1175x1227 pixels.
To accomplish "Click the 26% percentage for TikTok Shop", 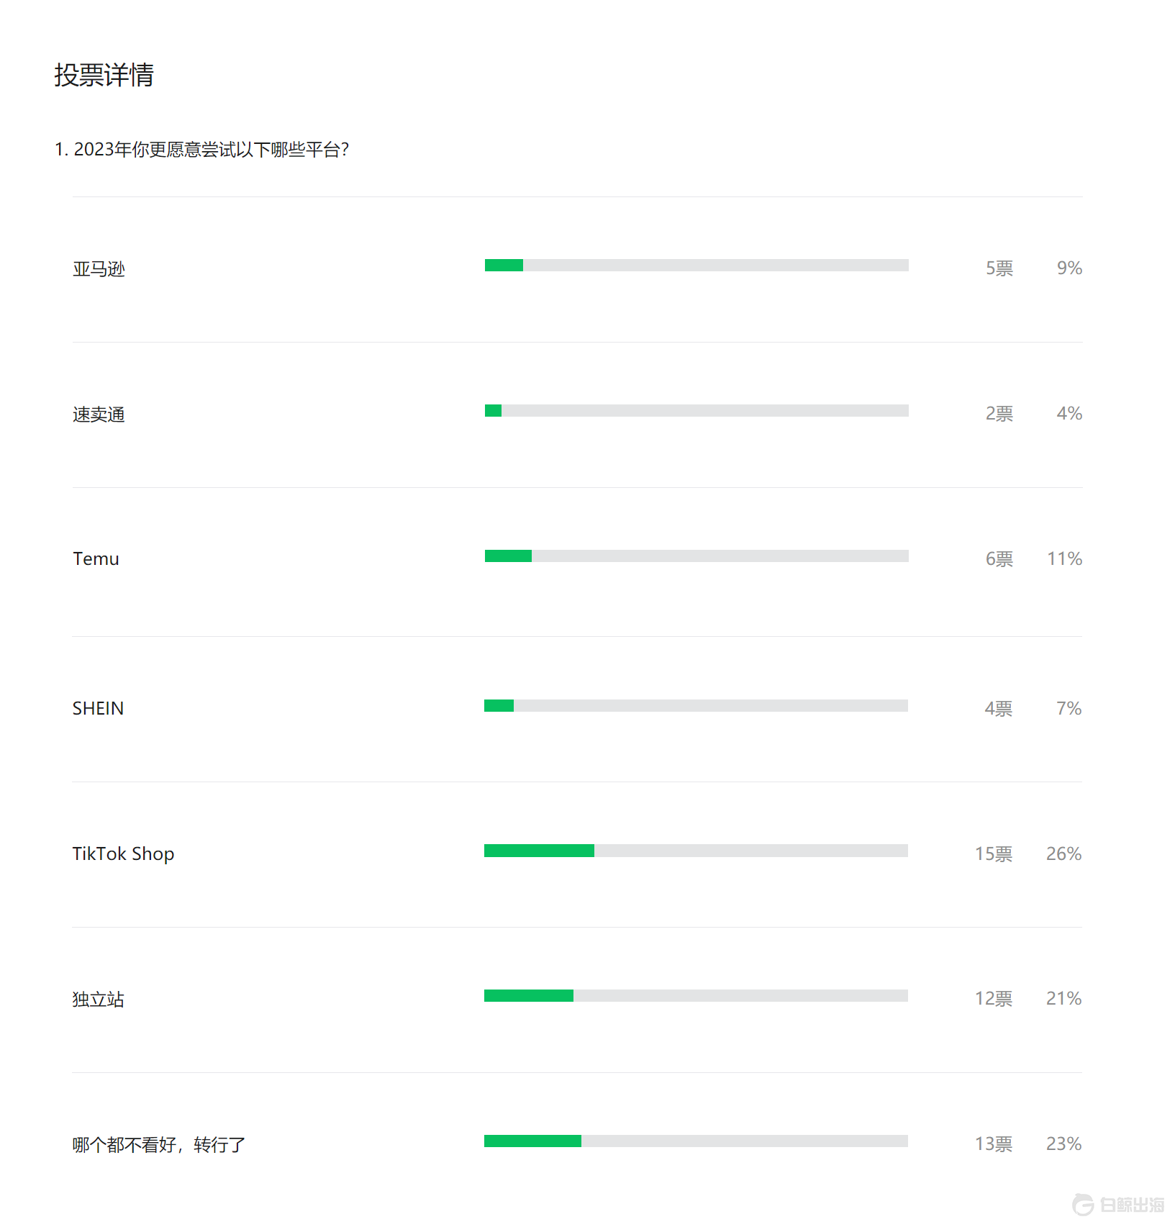I will 1063,854.
